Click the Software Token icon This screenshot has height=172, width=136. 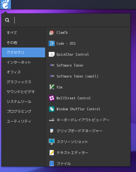(x=52, y=65)
